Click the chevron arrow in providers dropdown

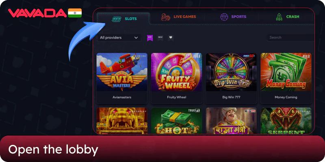click(136, 38)
